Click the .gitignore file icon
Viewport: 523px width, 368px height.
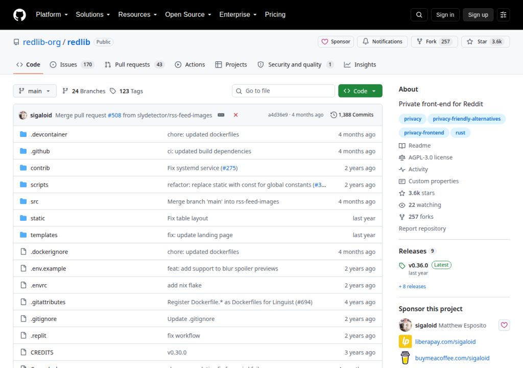point(23,318)
